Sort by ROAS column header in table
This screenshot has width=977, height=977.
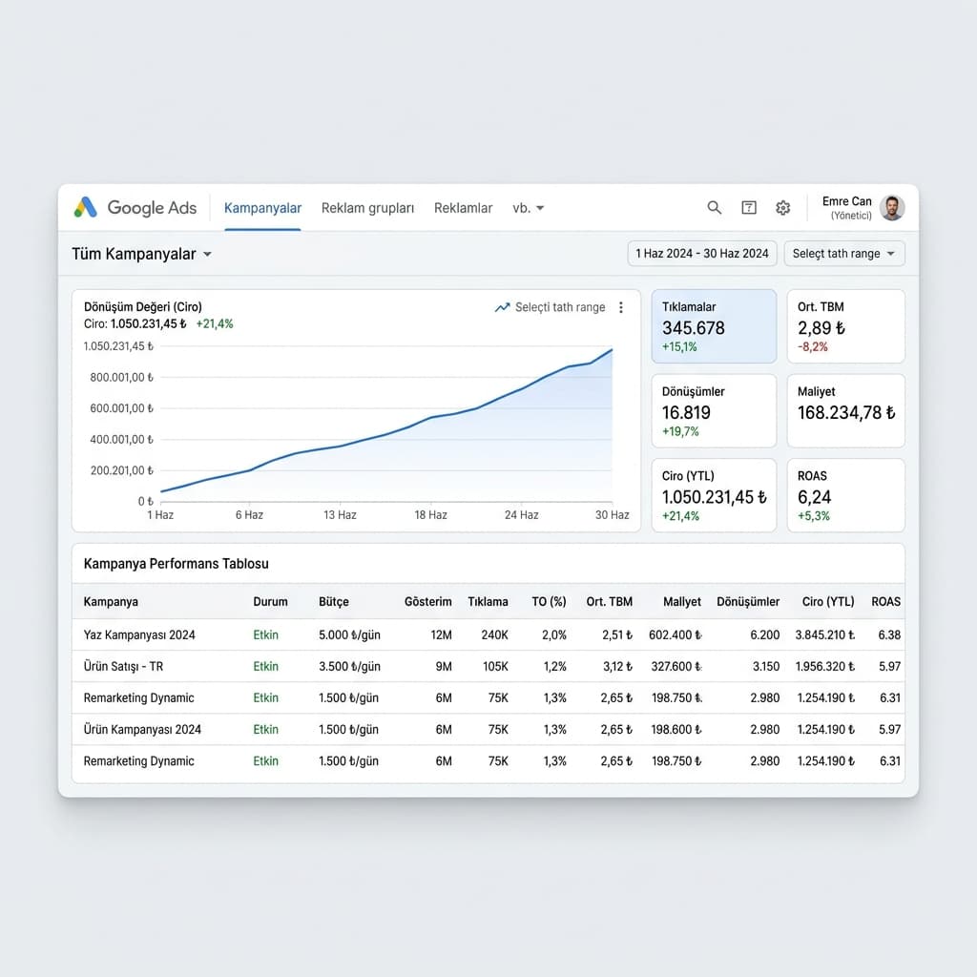coord(886,602)
